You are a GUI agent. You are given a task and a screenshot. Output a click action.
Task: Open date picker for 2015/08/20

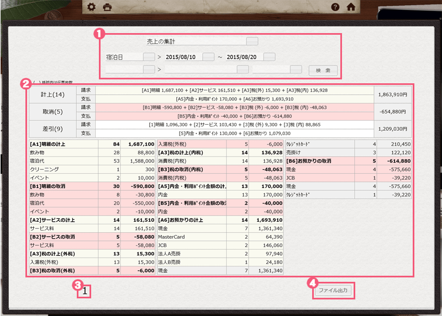[269, 57]
